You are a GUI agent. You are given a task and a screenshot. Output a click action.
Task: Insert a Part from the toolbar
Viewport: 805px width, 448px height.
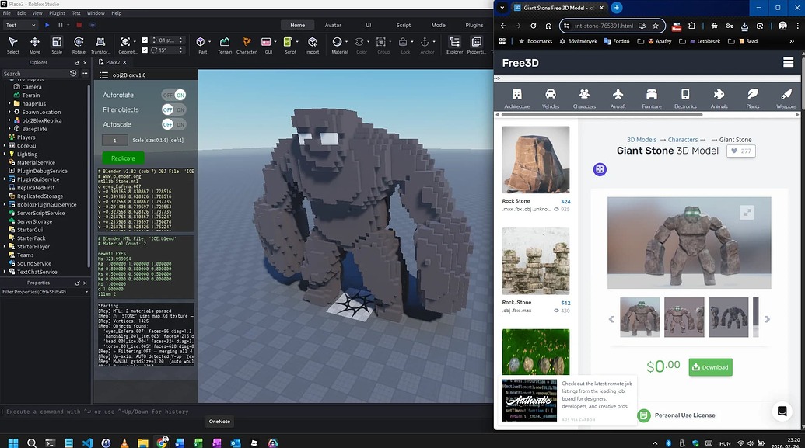(202, 45)
